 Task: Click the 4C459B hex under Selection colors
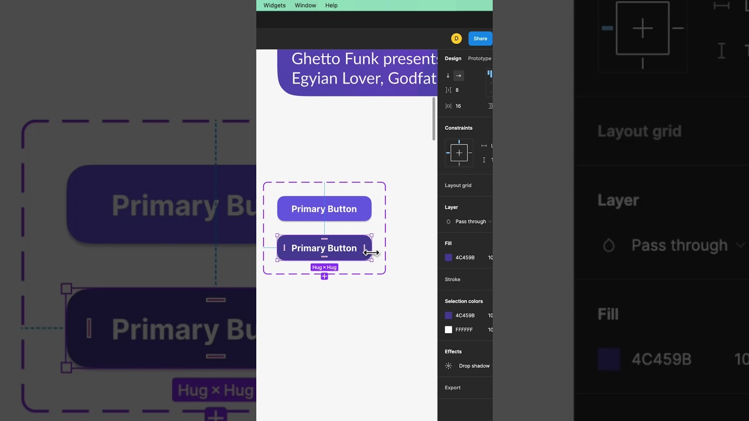[x=465, y=315]
